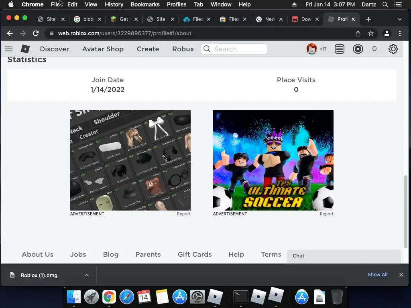Click the site lock icon in address bar
411x308 pixels.
tap(52, 33)
